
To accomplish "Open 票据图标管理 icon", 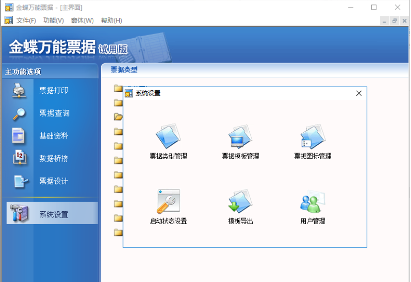I will (313, 137).
